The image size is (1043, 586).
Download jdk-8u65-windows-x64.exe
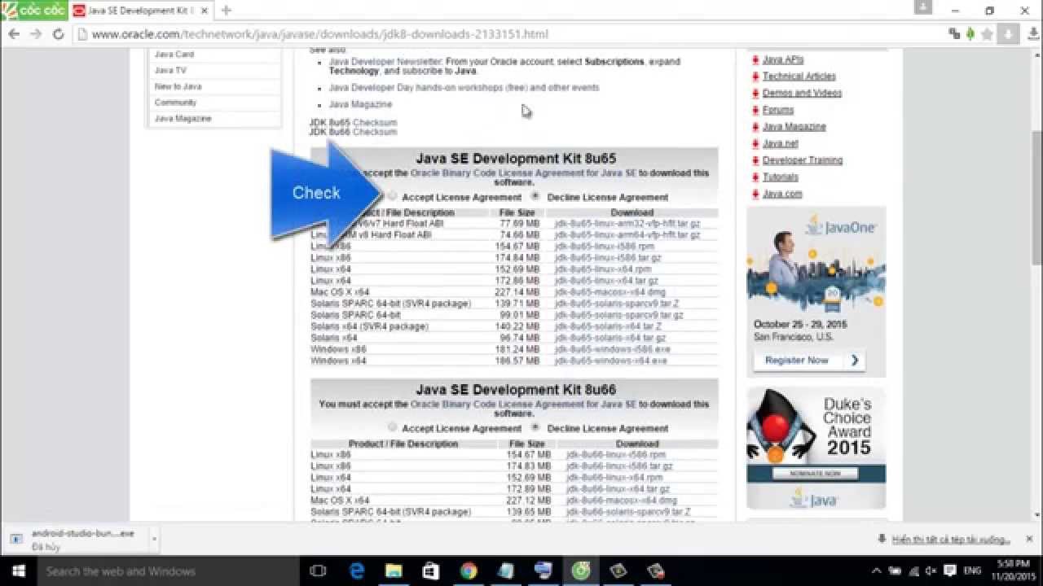click(611, 361)
